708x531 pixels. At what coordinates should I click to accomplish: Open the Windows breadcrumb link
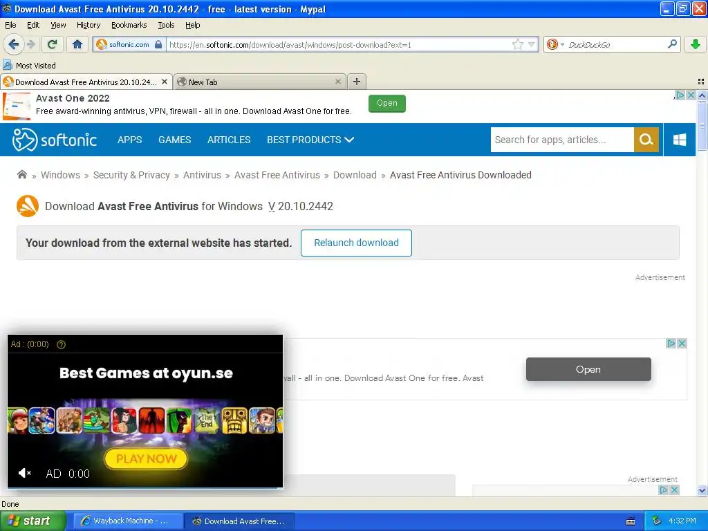(61, 175)
